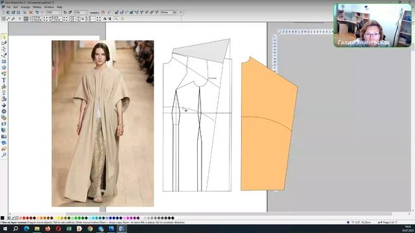This screenshot has height=233, width=415.
Task: Select the 3D Extrude tool
Action: pyautogui.click(x=4, y=130)
